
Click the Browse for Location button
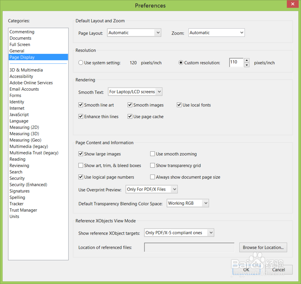263,247
